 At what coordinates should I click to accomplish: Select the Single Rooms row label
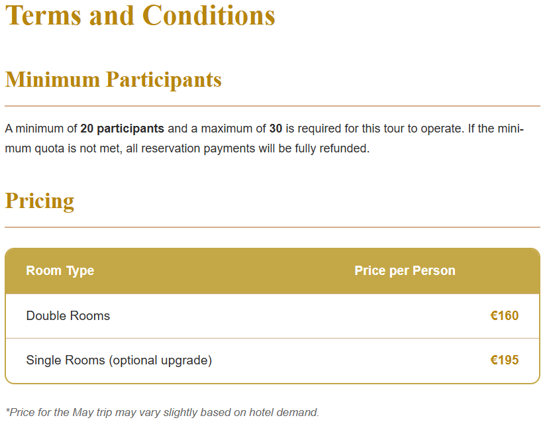click(66, 360)
